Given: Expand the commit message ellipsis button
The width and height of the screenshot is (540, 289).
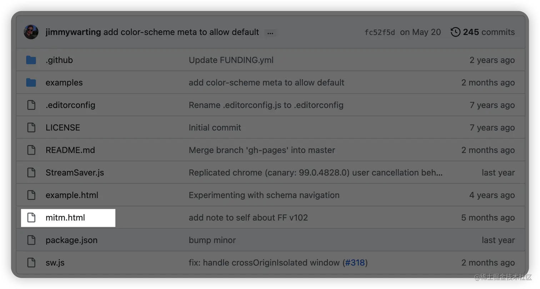Looking at the screenshot, I should pos(270,32).
